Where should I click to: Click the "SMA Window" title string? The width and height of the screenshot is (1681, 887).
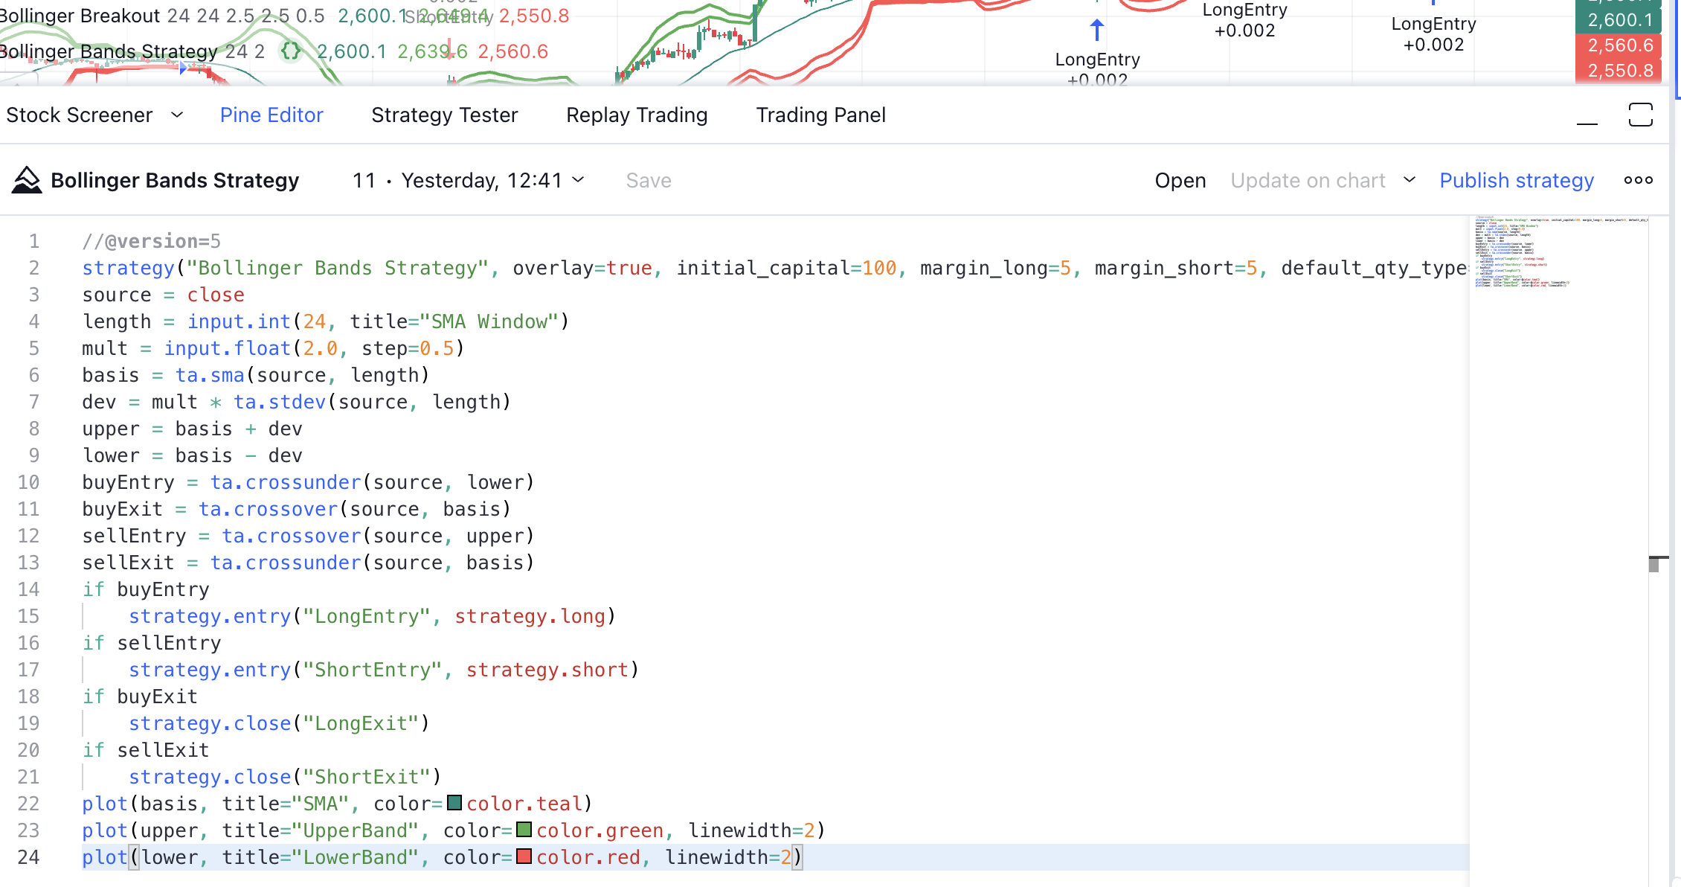(x=489, y=321)
